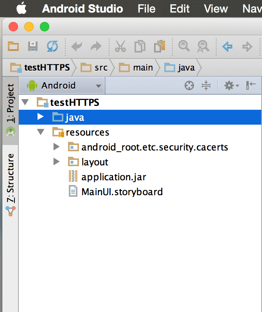Click Scroll from Source crosshair icon
This screenshot has width=262, height=312.
[x=189, y=85]
